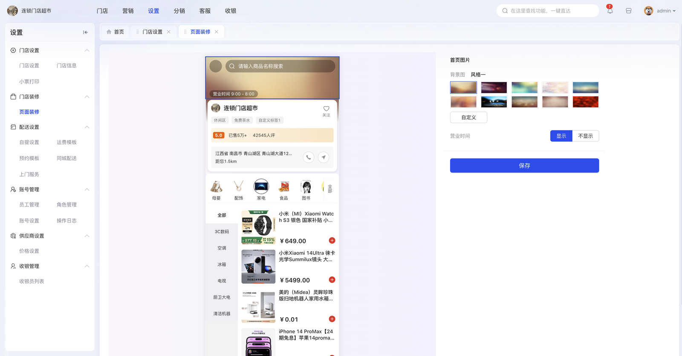Image resolution: width=682 pixels, height=356 pixels.
Task: Click the inbox icon next to the bell
Action: pyautogui.click(x=629, y=11)
